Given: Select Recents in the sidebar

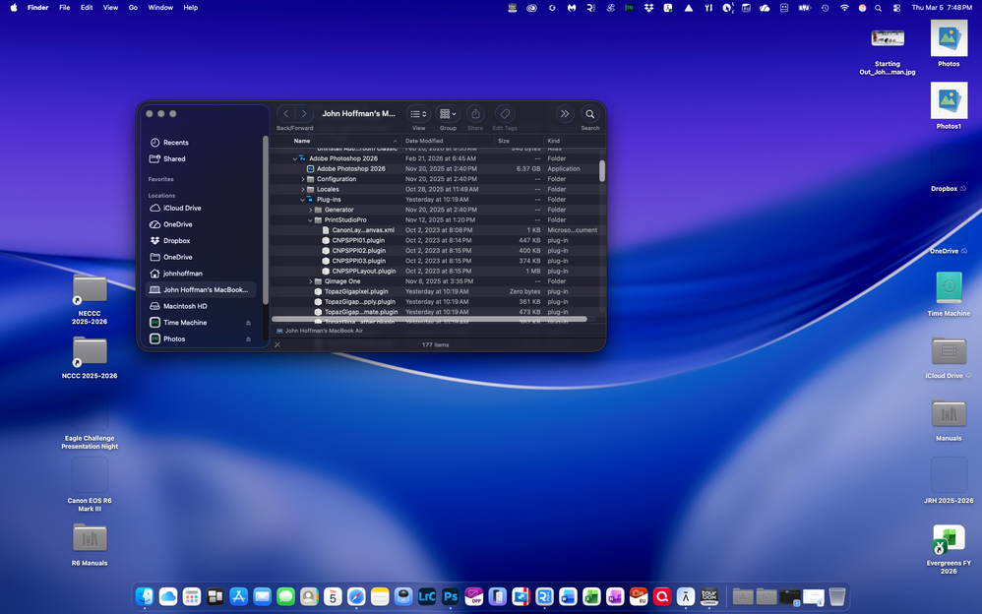Looking at the screenshot, I should [x=201, y=143].
